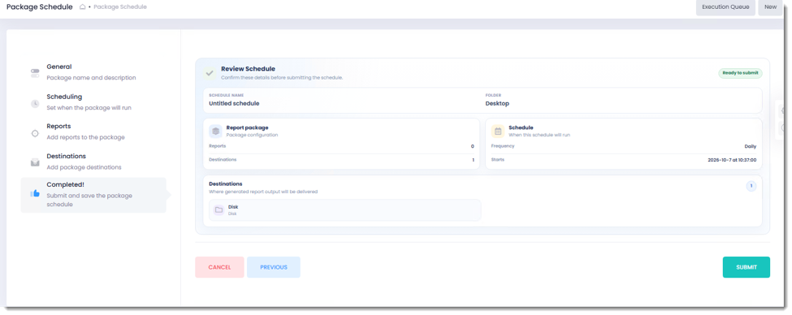
Task: Submit the package schedule
Action: coord(746,267)
